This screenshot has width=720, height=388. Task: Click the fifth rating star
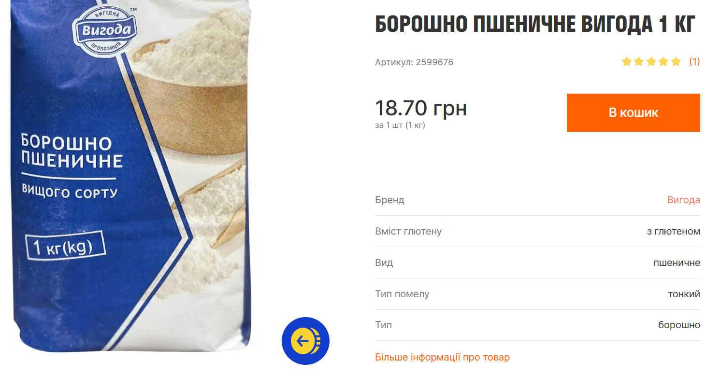(x=676, y=62)
